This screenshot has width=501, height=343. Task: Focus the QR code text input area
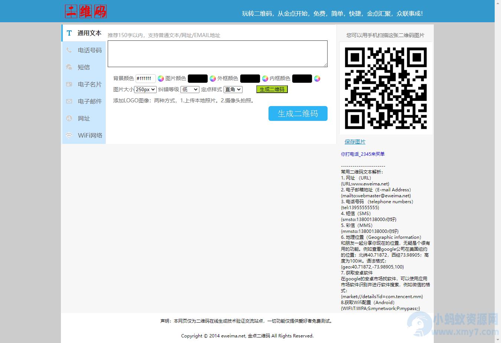[218, 54]
